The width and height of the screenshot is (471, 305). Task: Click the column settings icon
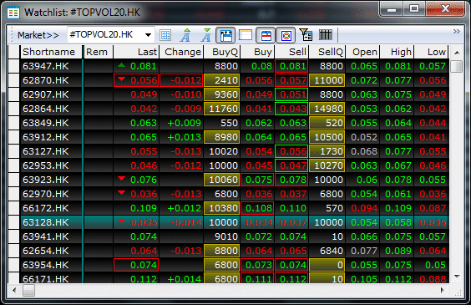326,35
